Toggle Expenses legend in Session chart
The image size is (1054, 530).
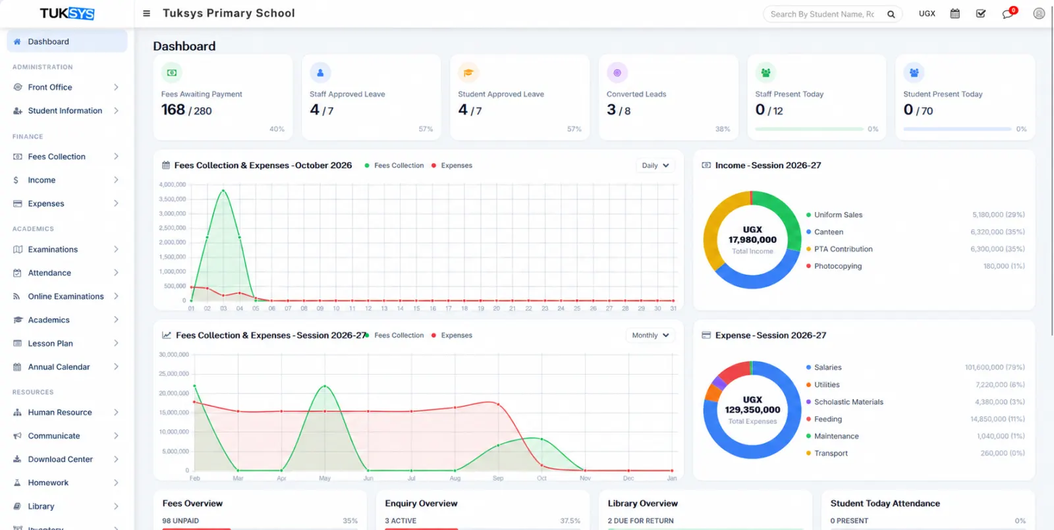452,335
